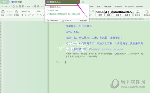Toggle Superscript formatting
Image resolution: width=150 pixels, height=93 pixels.
pos(37,15)
